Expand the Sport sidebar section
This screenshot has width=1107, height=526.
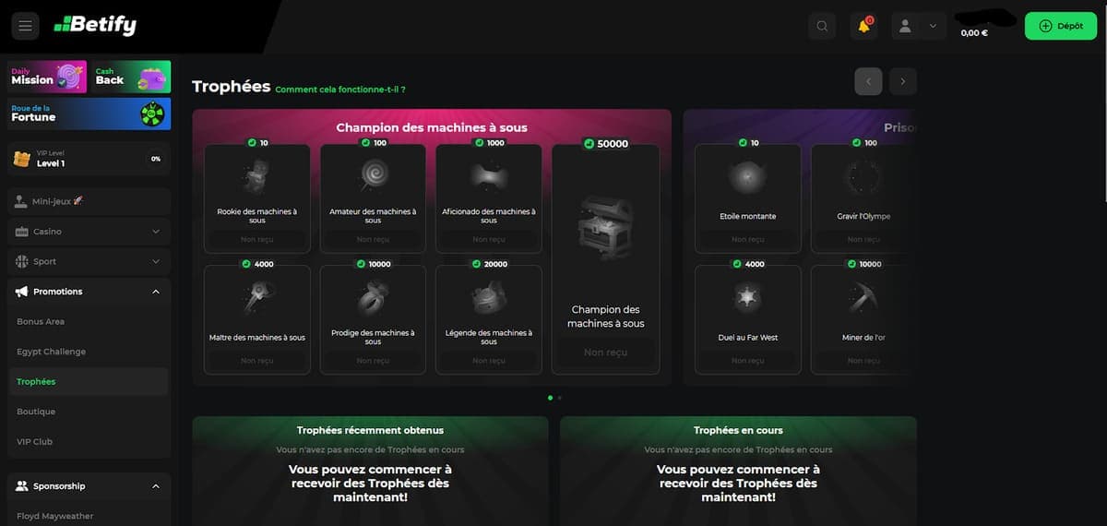pyautogui.click(x=89, y=261)
